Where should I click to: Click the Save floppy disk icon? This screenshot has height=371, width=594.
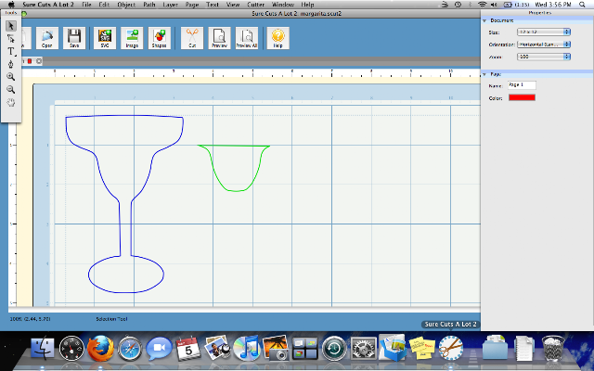(74, 38)
